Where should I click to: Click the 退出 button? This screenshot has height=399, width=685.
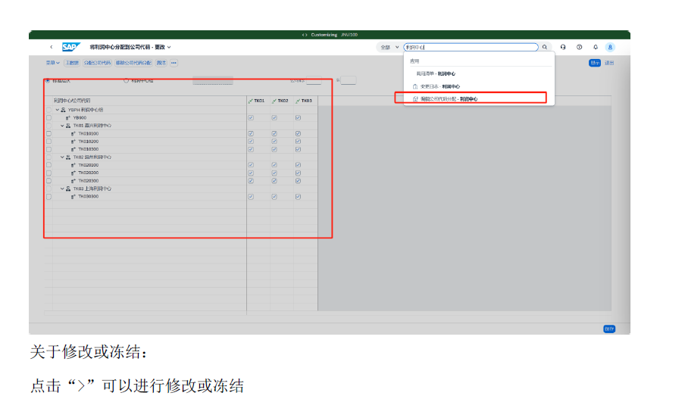(x=609, y=63)
